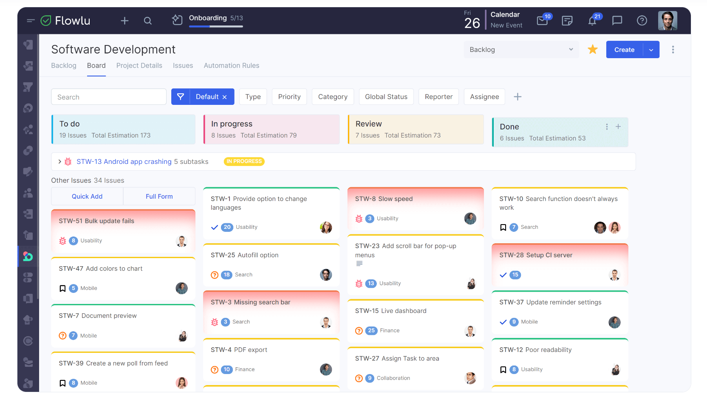Image resolution: width=707 pixels, height=408 pixels.
Task: Remove the Default filter with X
Action: click(225, 97)
